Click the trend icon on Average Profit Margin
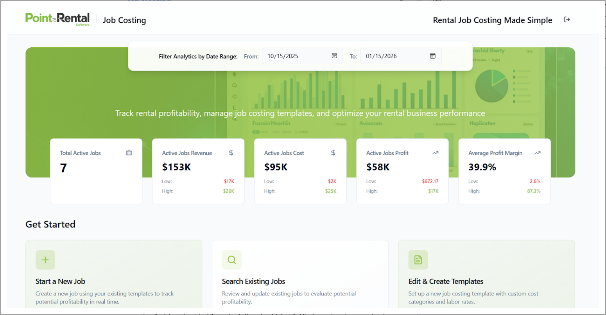 tap(537, 153)
